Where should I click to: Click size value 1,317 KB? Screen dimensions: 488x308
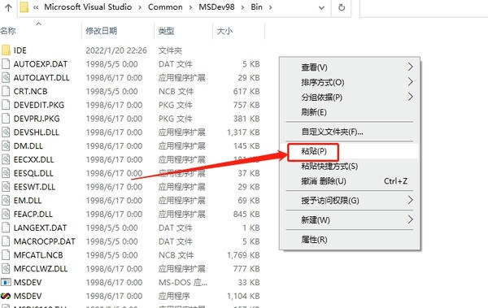point(243,132)
